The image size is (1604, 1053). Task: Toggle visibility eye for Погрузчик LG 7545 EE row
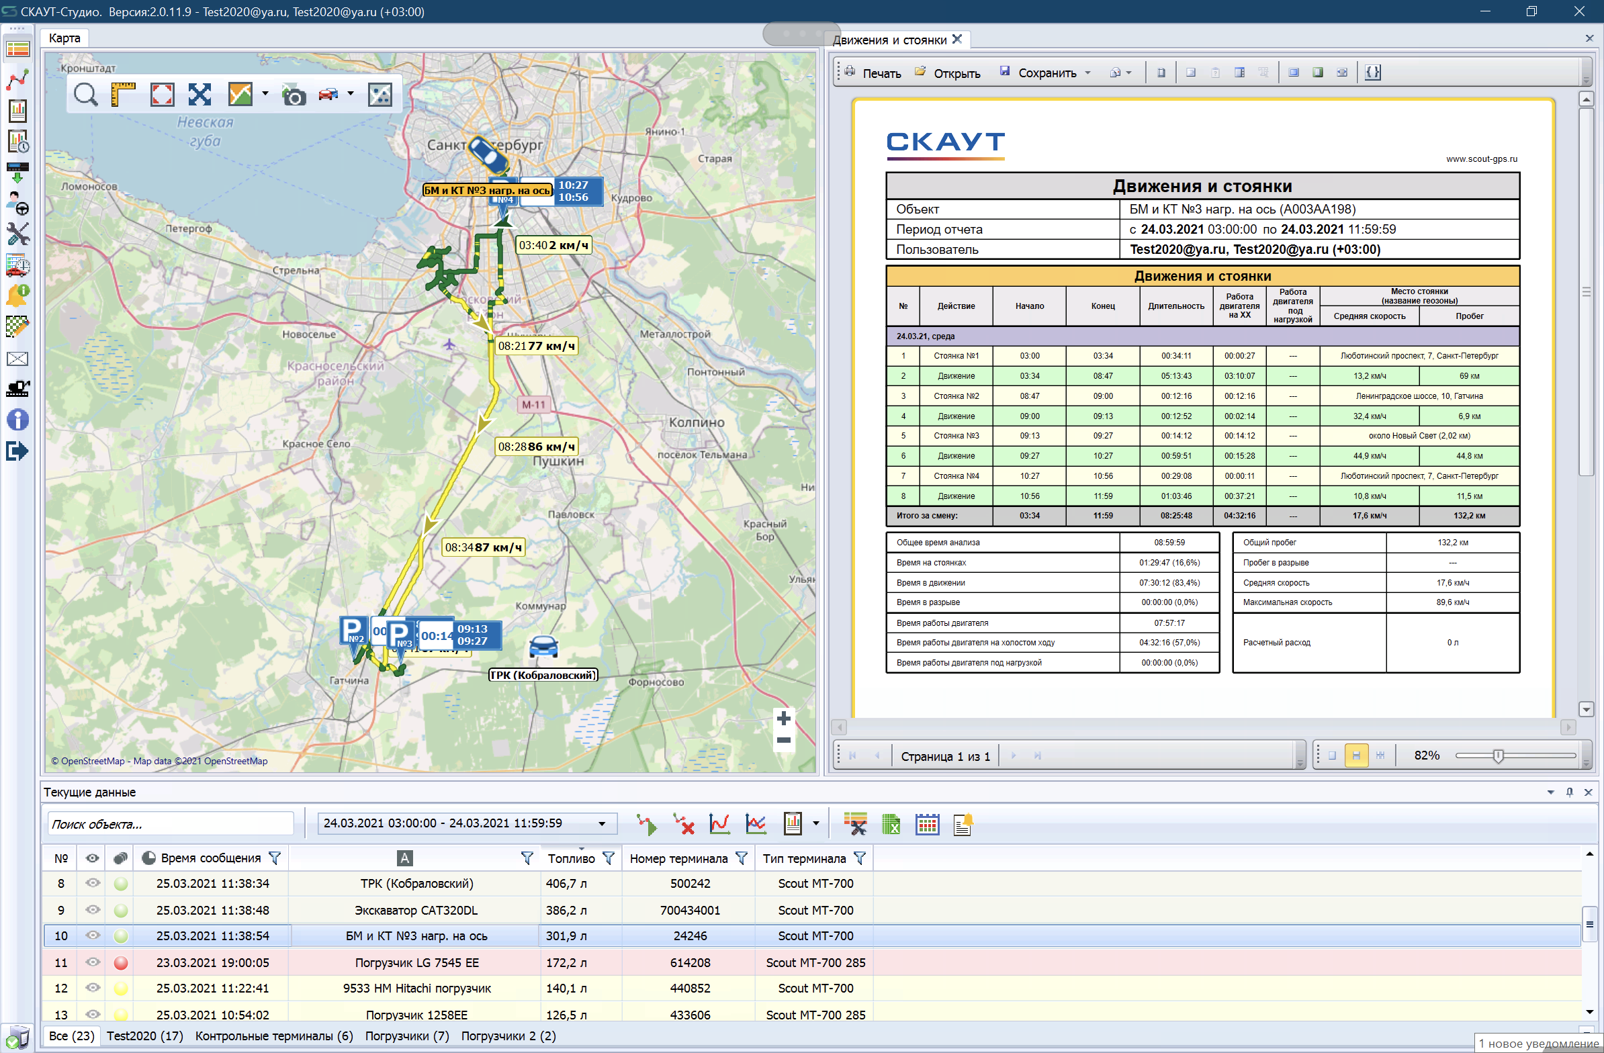click(x=93, y=963)
